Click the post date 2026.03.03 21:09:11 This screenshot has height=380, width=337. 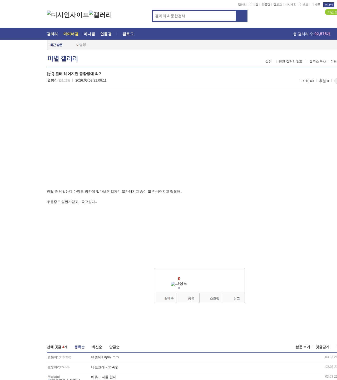pos(91,80)
